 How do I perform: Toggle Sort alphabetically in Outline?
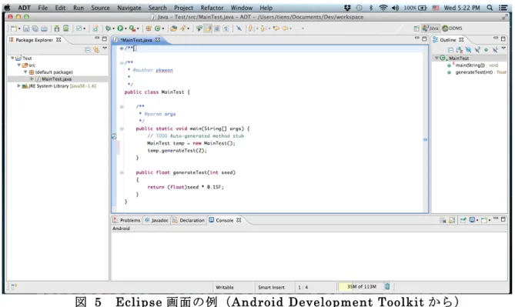[460, 50]
